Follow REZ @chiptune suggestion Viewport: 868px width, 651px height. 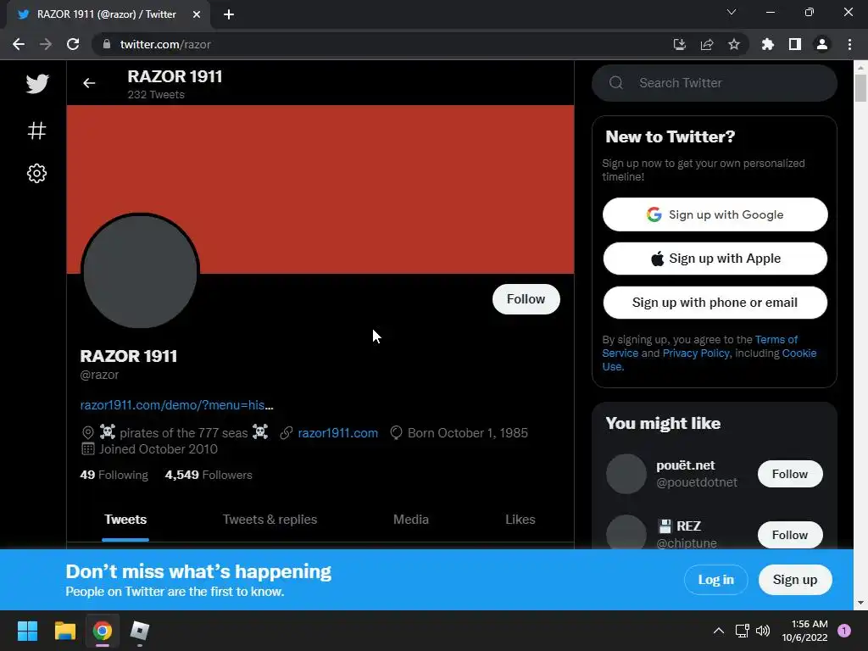790,535
